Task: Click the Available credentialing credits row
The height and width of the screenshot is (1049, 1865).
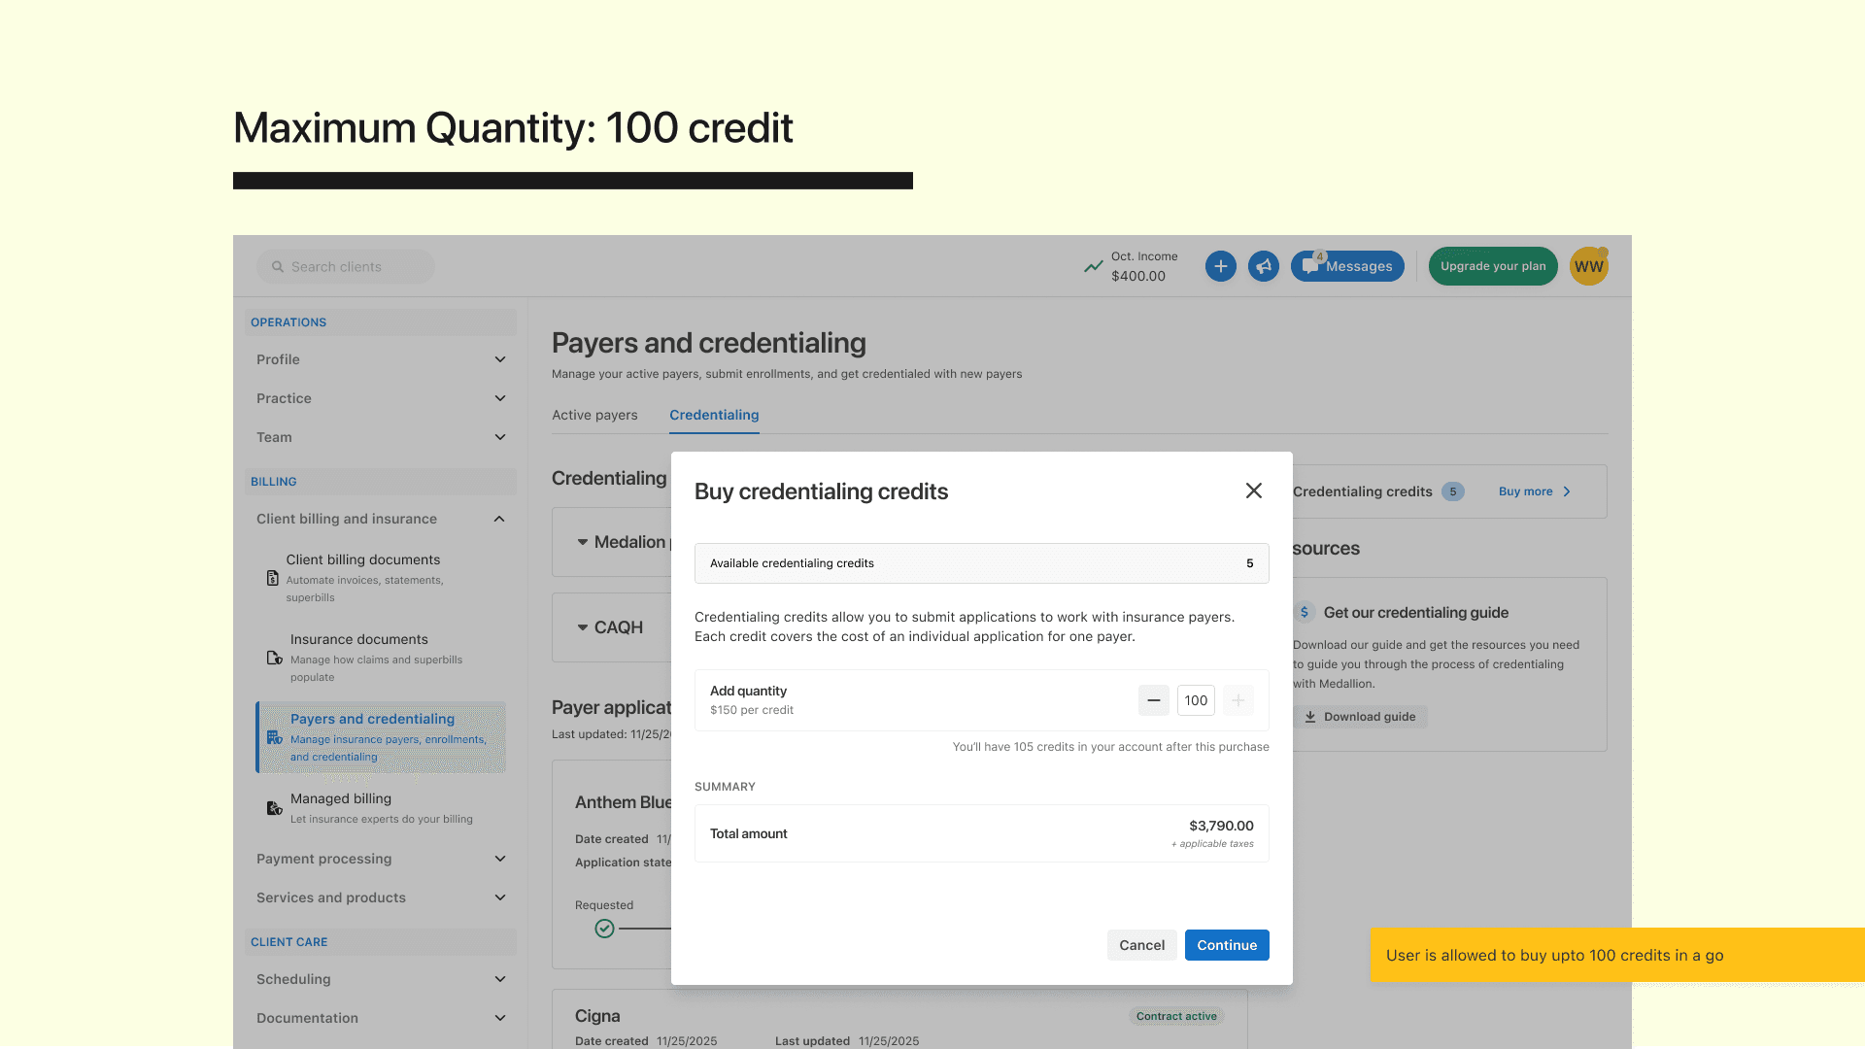Action: tap(981, 563)
